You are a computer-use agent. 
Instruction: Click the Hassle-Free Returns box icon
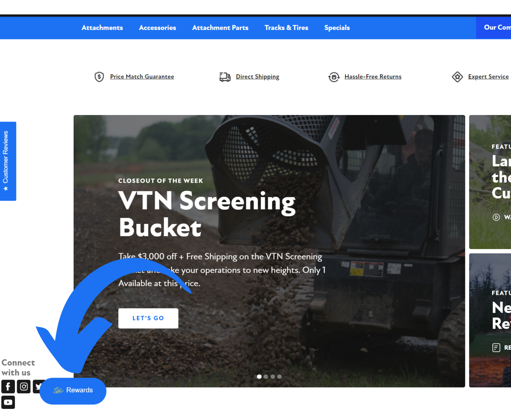coord(334,77)
